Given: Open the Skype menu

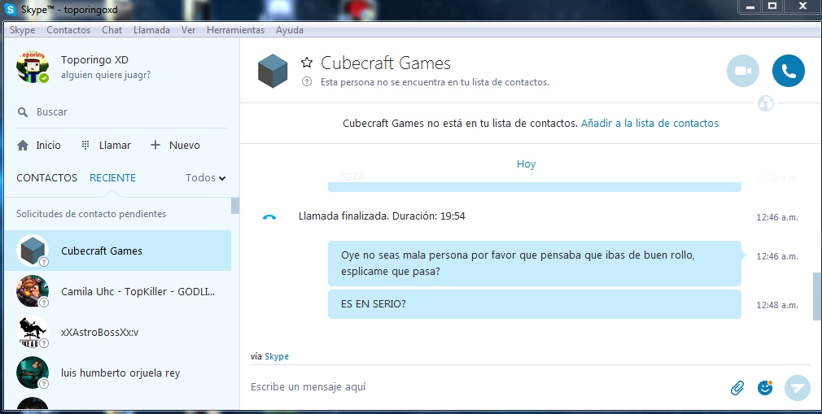Looking at the screenshot, I should pos(23,30).
